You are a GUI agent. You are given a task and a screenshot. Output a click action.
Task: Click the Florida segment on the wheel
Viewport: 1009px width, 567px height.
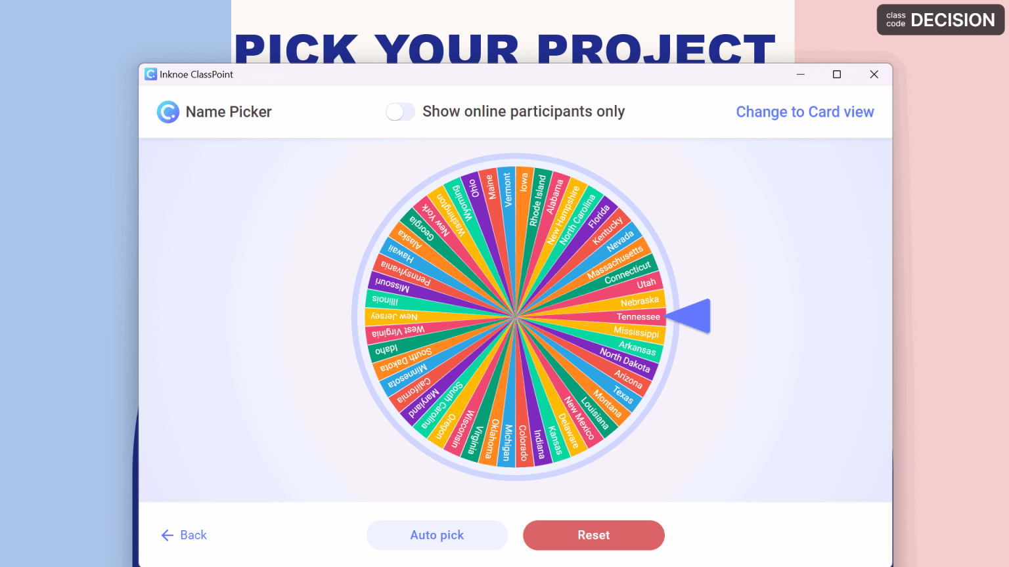(599, 213)
